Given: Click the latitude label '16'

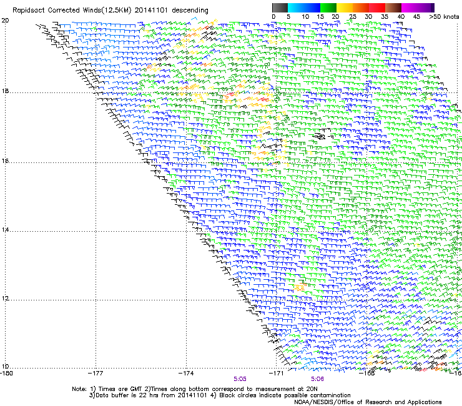Looking at the screenshot, I should tap(5, 161).
